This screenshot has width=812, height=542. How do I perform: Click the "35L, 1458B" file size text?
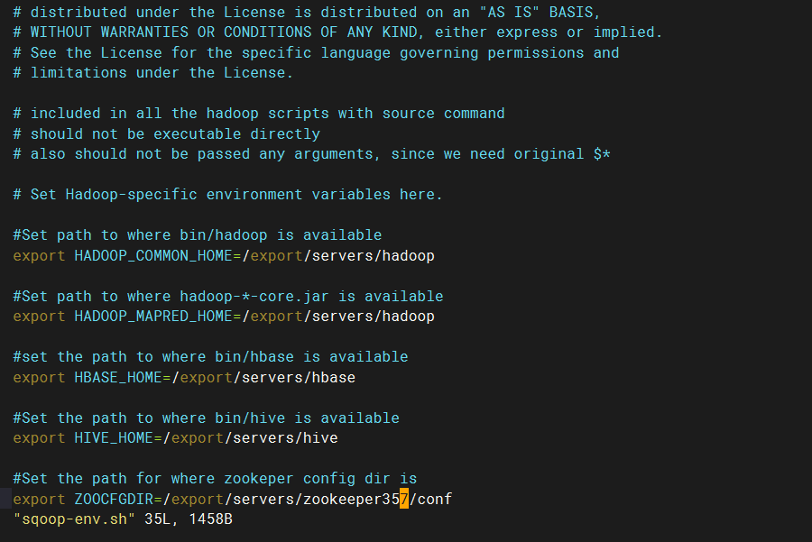point(189,519)
